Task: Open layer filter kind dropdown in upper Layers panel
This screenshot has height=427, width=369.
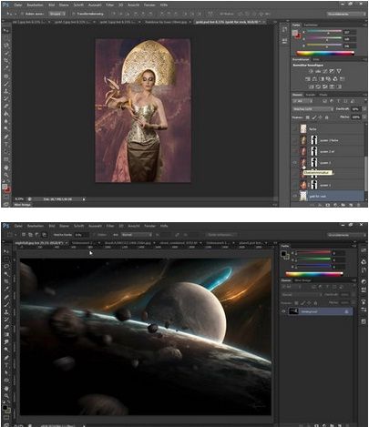Action: coord(302,101)
